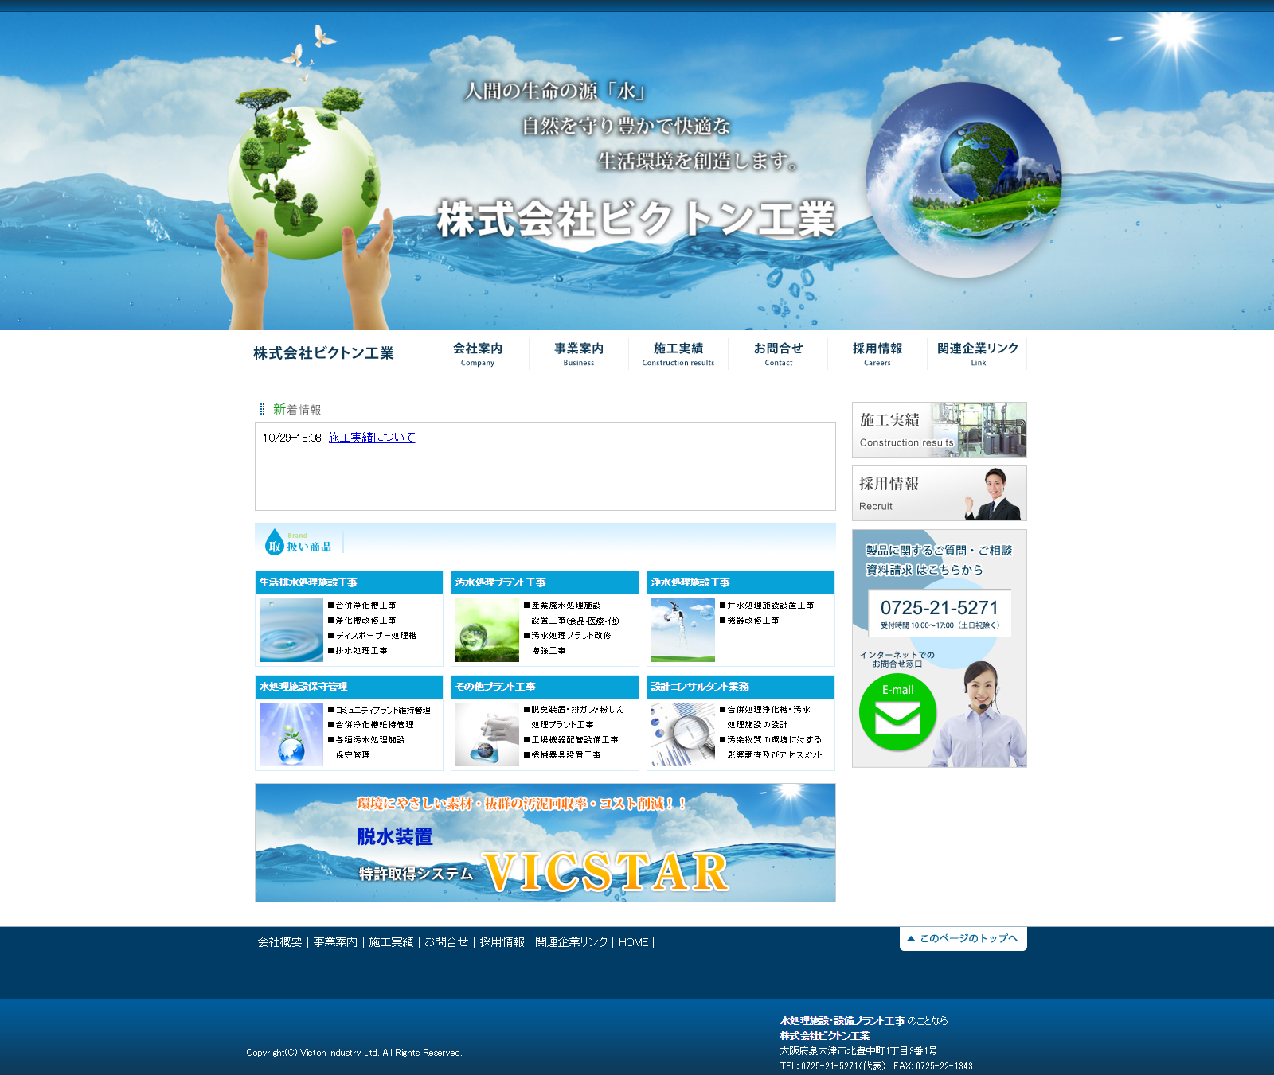The image size is (1274, 1075).
Task: Select the glowing earth sprout thumbnail
Action: tap(291, 734)
